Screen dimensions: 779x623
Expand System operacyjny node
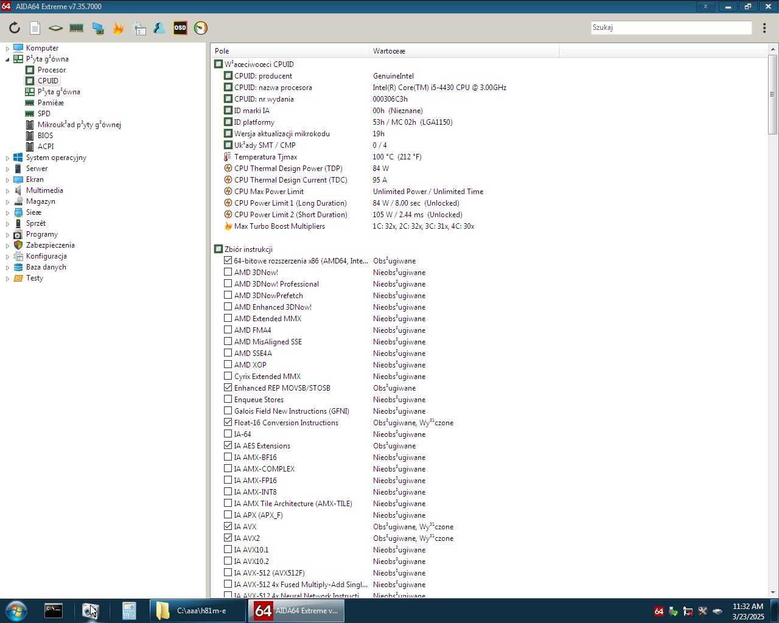click(7, 158)
